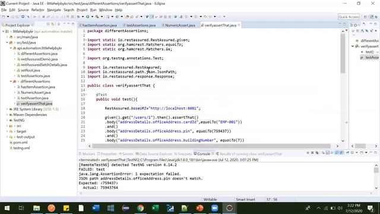Screen dimensions: 380x214
Task: Switch to NumericAssert.java editor tab
Action: point(179,25)
